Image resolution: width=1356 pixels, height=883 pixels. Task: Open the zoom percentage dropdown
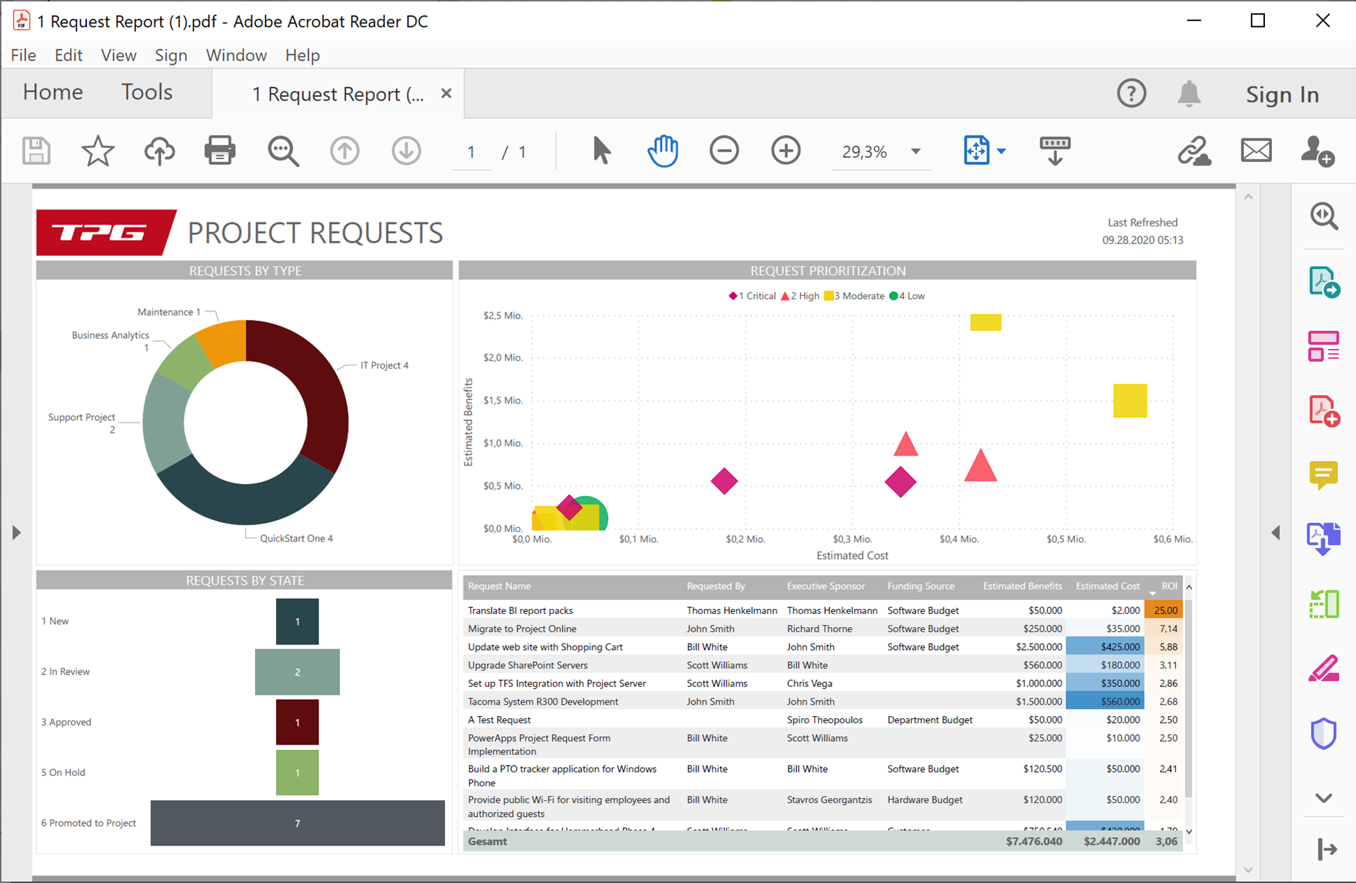[915, 151]
